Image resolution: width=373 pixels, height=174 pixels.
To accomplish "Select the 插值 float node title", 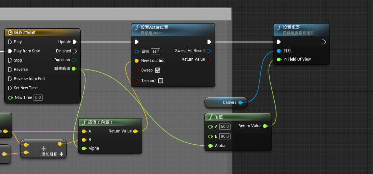I will tap(218, 117).
